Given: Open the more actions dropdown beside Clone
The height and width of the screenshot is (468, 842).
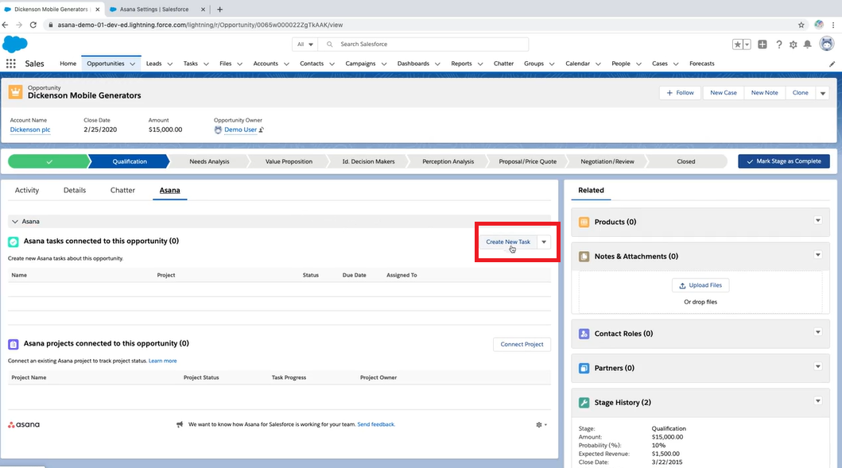Looking at the screenshot, I should click(823, 93).
